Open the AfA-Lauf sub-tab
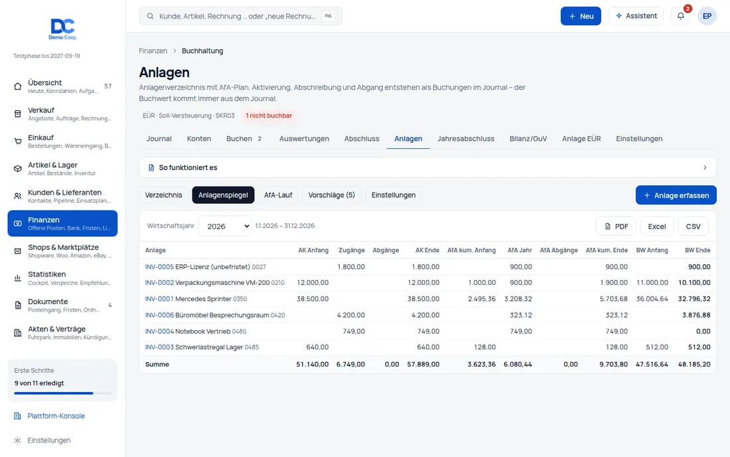The width and height of the screenshot is (730, 457). pyautogui.click(x=278, y=195)
